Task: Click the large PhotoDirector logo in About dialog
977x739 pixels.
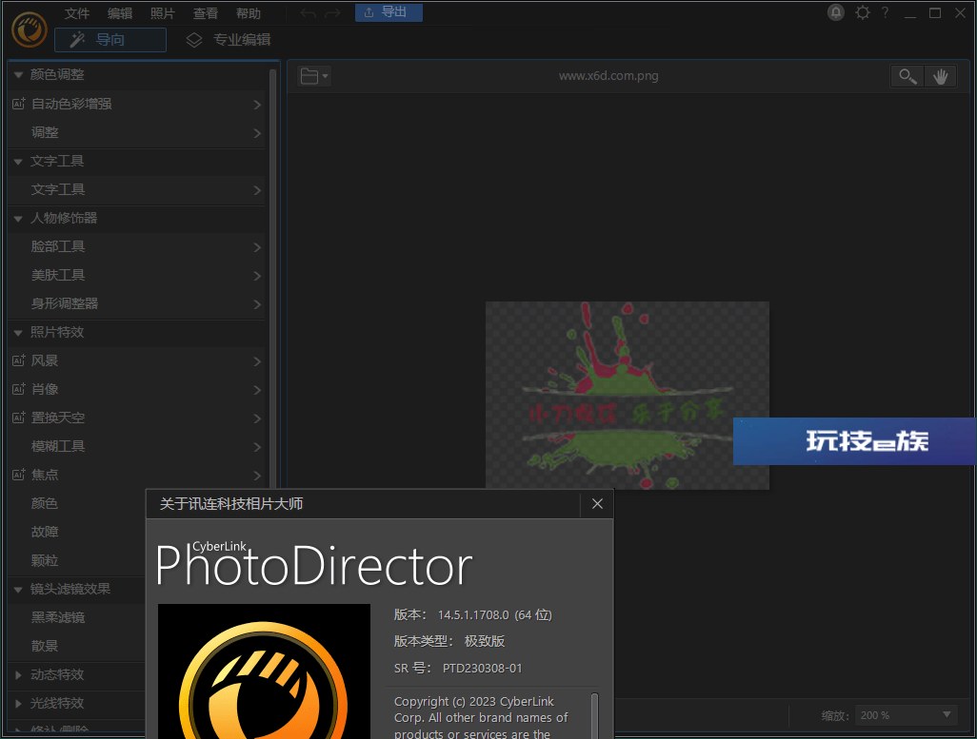Action: (x=264, y=671)
